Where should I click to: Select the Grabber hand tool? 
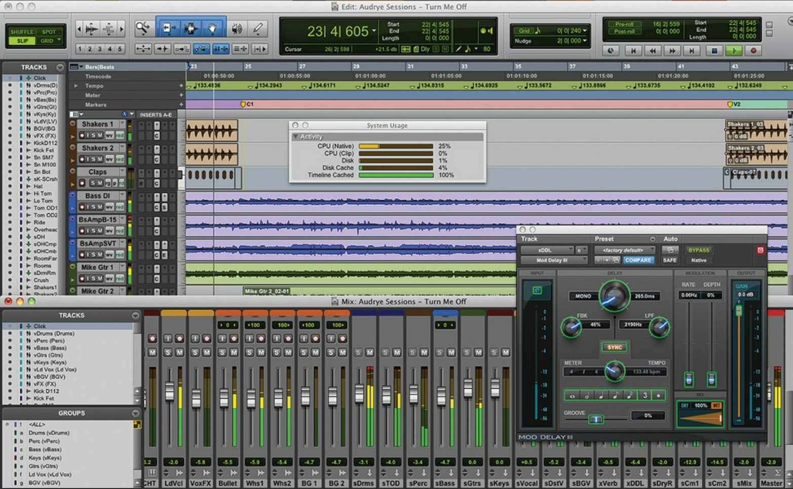212,28
